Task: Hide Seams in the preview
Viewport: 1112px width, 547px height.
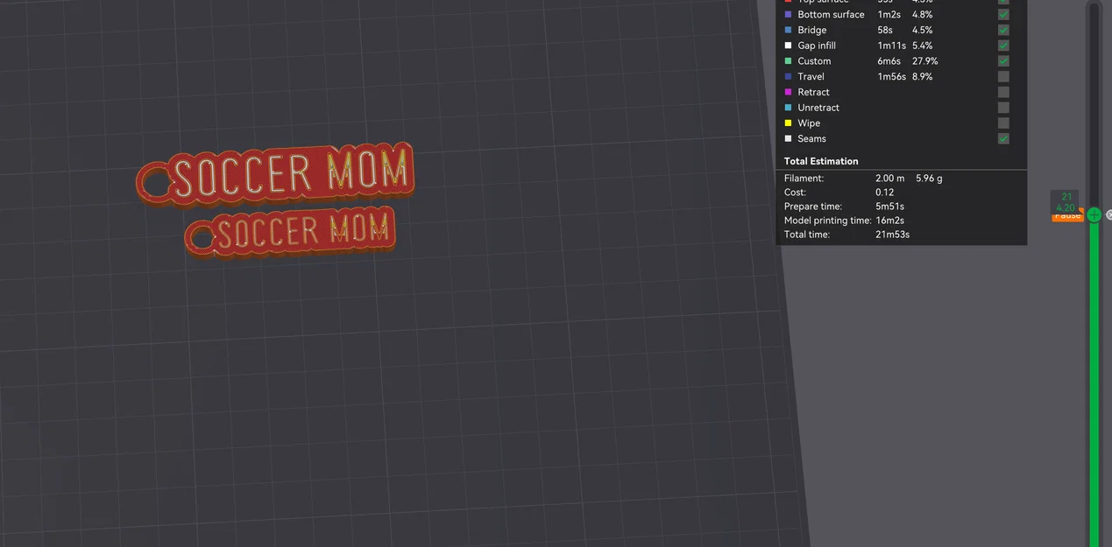Action: [1002, 138]
